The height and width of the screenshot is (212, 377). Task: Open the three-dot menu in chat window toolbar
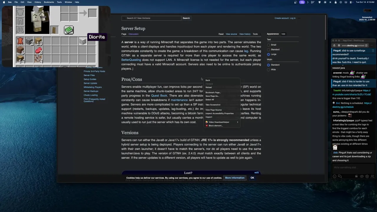pos(372,45)
